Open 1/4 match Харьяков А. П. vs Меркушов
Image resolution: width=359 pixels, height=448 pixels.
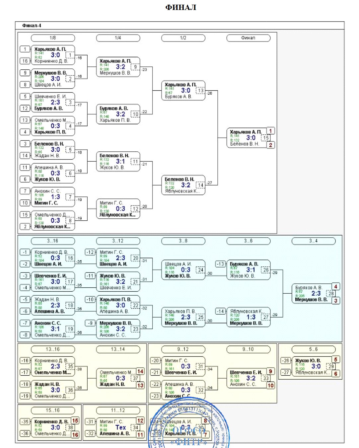(118, 67)
